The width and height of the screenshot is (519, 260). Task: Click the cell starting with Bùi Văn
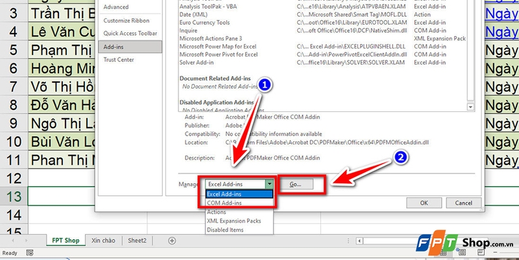62,142
